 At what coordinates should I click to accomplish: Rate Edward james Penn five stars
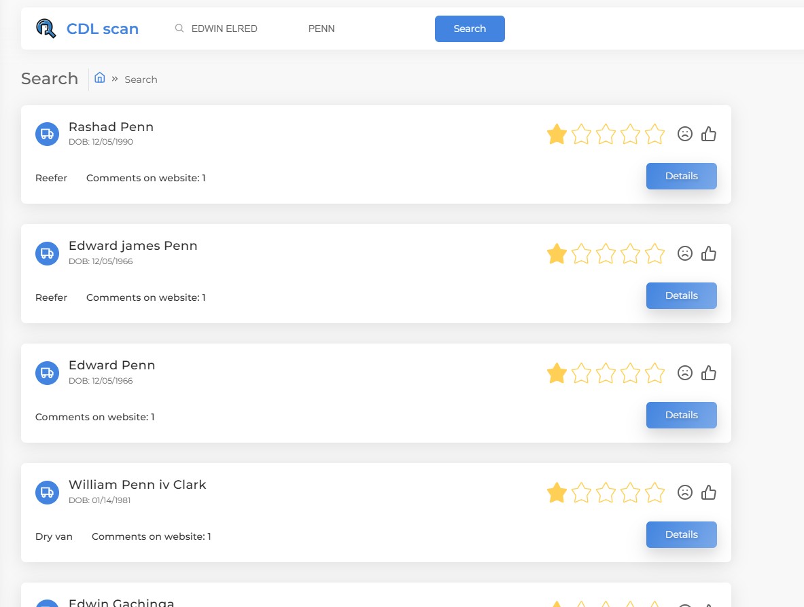click(x=654, y=253)
